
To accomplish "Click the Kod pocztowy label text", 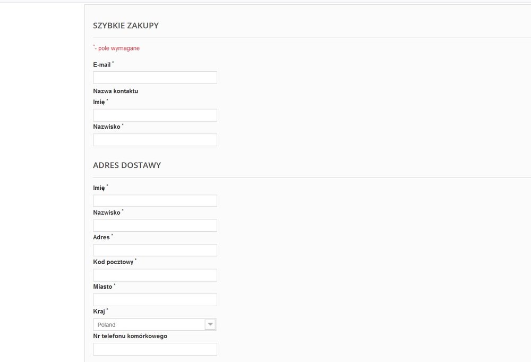I will pos(113,262).
